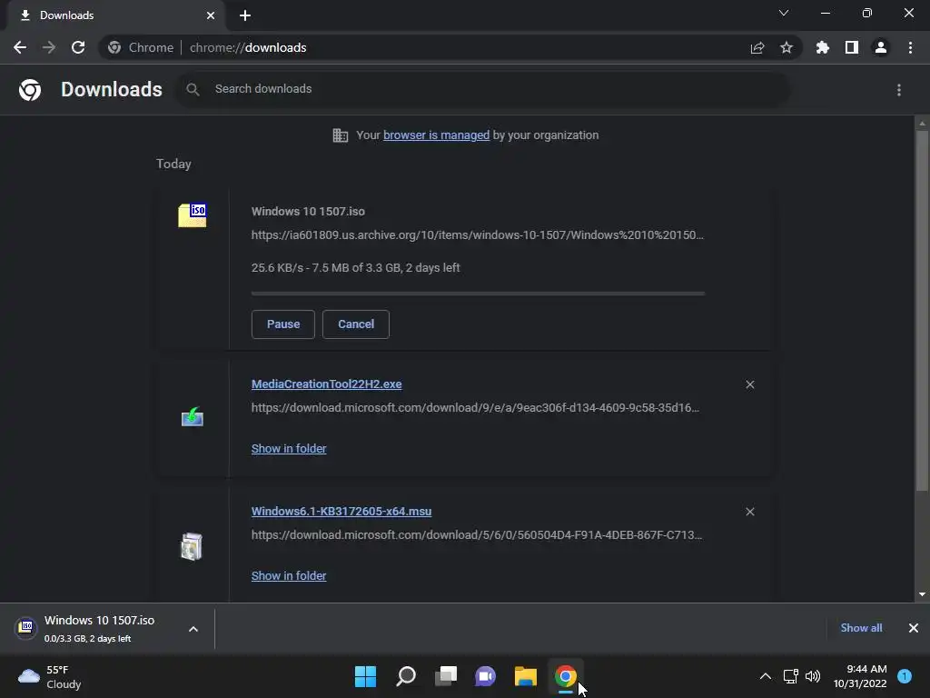
Task: Click the Windows6.1-KB3172605 msu file icon
Action: click(x=192, y=546)
